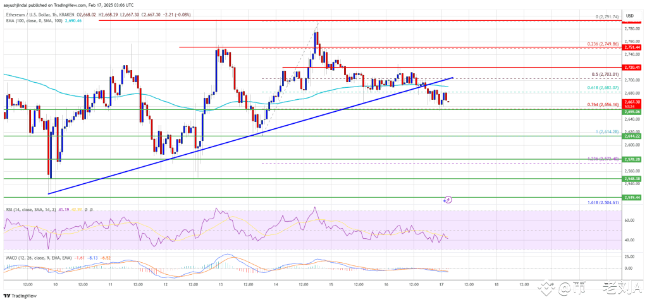Open the USD currency selector
The image size is (647, 302).
(x=630, y=15)
